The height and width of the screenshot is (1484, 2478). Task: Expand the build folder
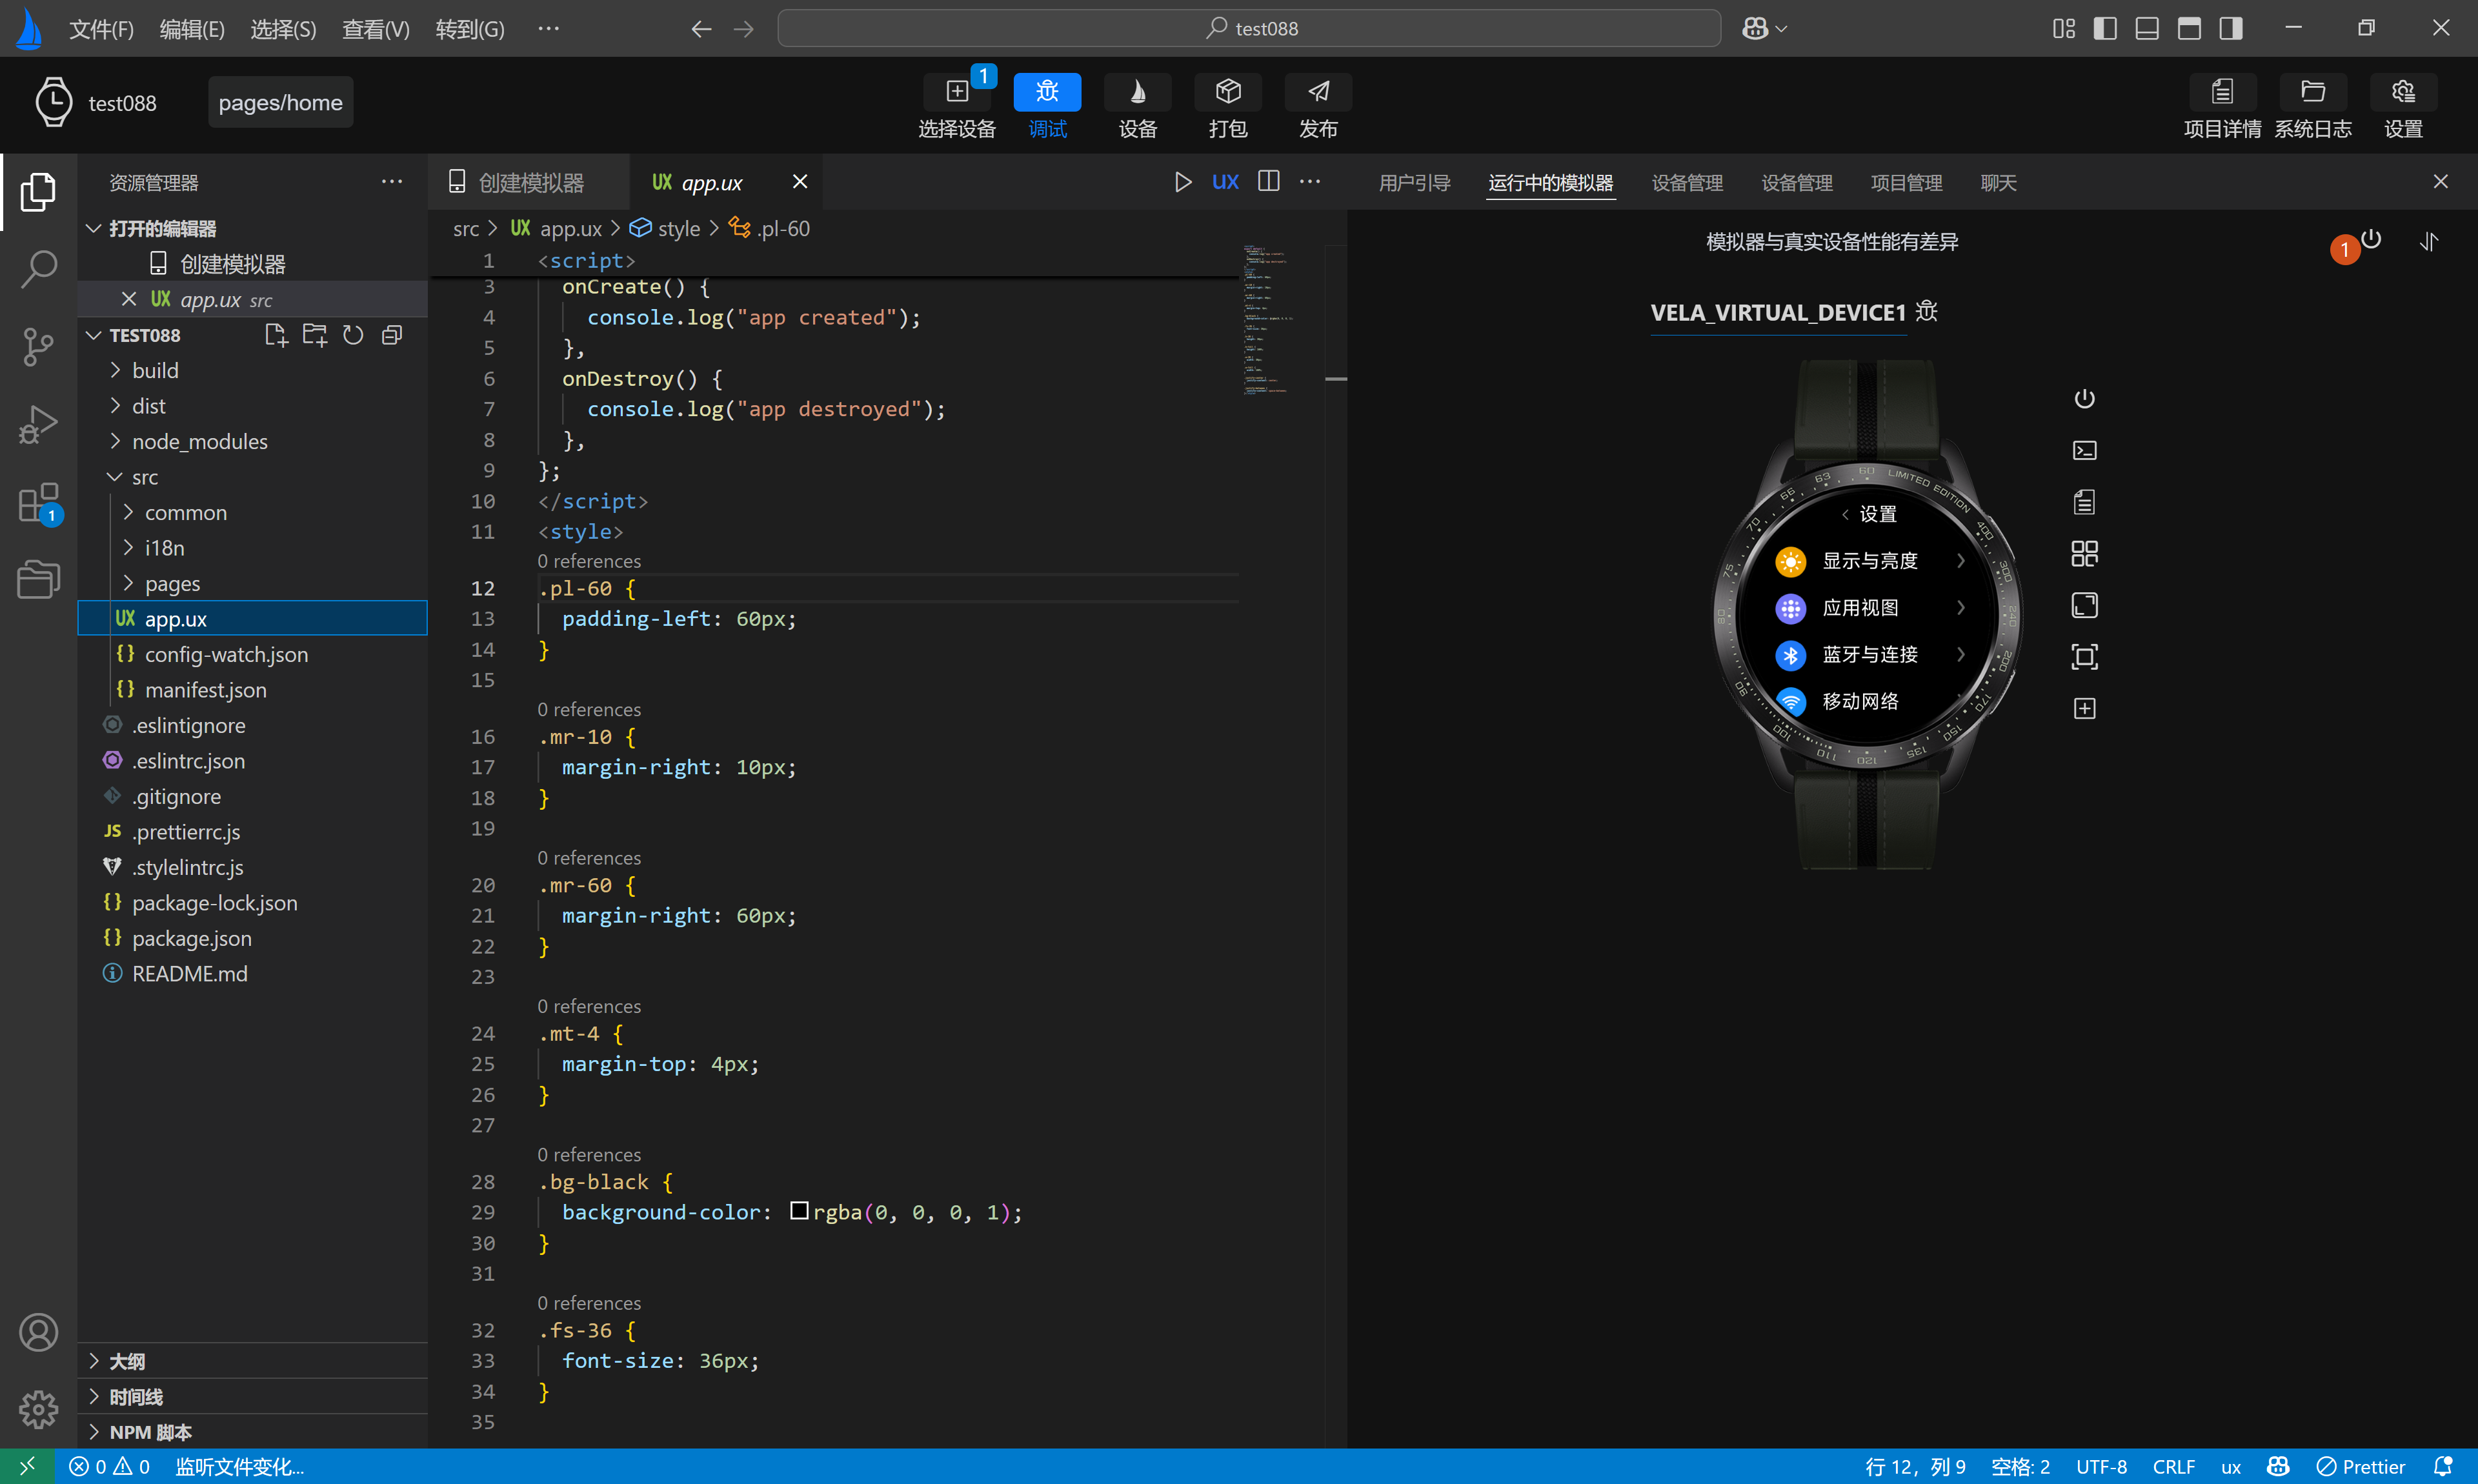(x=155, y=371)
